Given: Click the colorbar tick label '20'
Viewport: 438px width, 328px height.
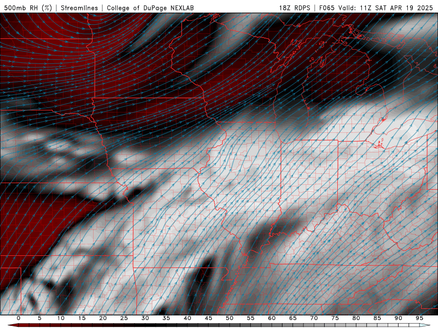Looking at the screenshot, I should coord(103,318).
